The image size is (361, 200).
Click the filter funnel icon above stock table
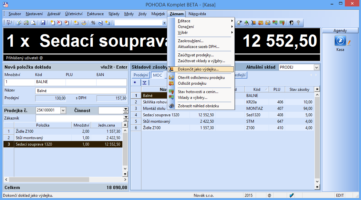click(144, 83)
